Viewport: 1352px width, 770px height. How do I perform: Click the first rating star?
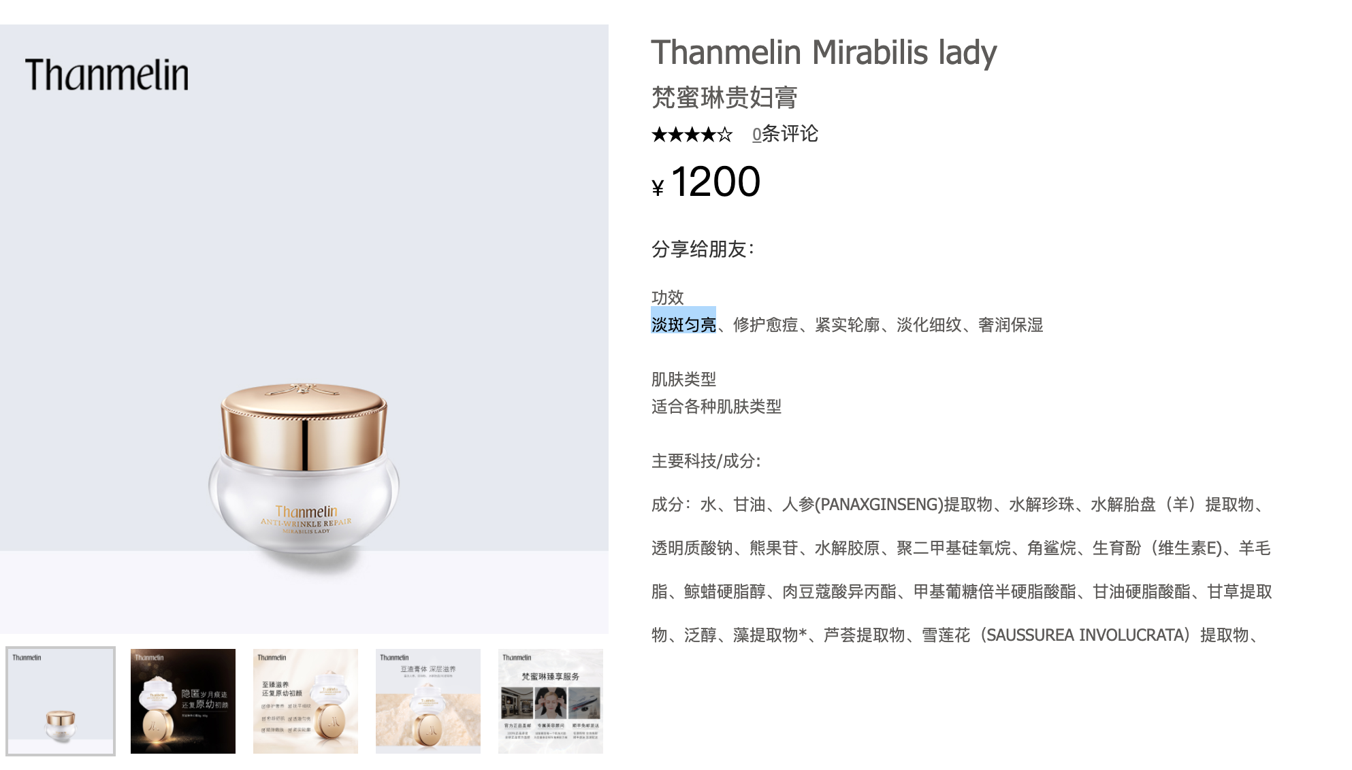(659, 135)
